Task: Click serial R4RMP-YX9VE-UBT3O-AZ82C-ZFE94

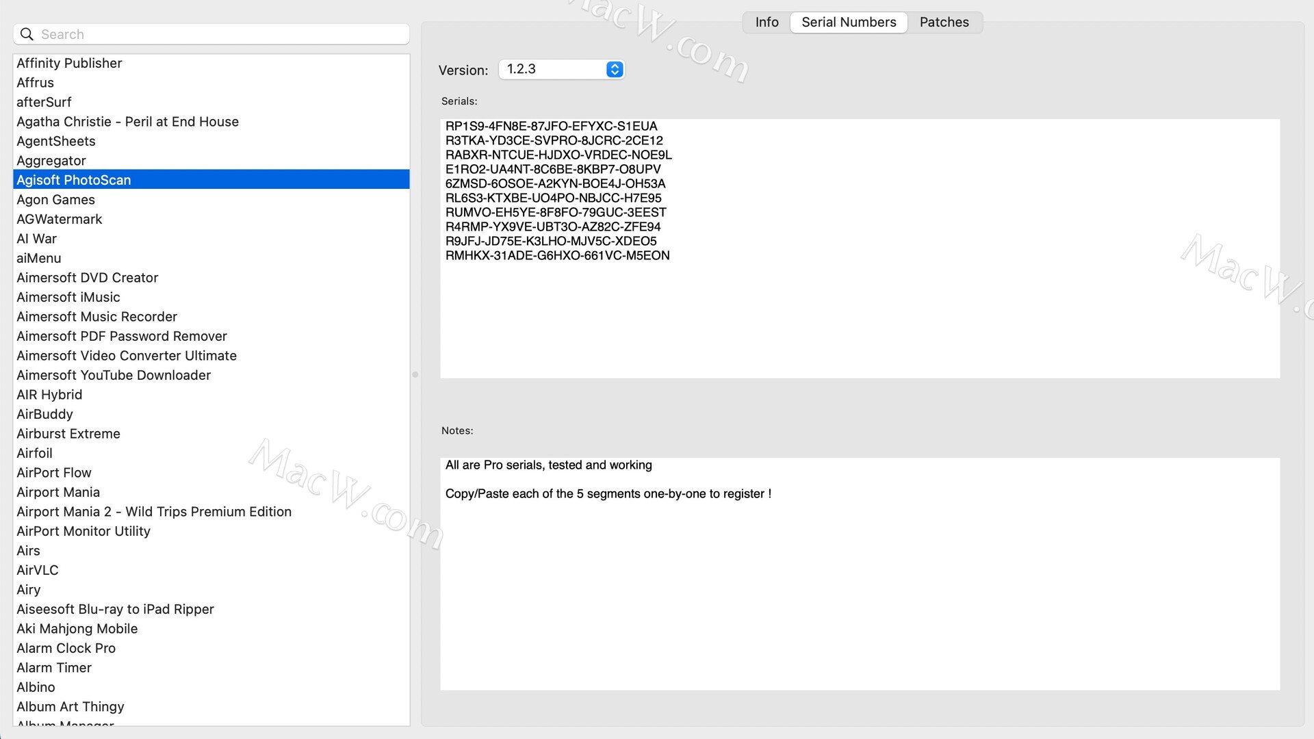Action: pyautogui.click(x=553, y=226)
